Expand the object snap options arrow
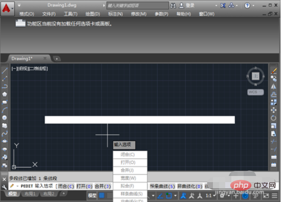 pyautogui.click(x=175, y=195)
